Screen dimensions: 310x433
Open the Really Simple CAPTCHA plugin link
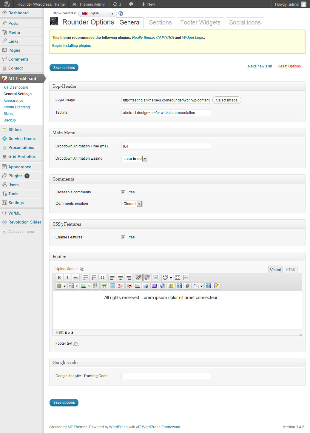pos(153,38)
